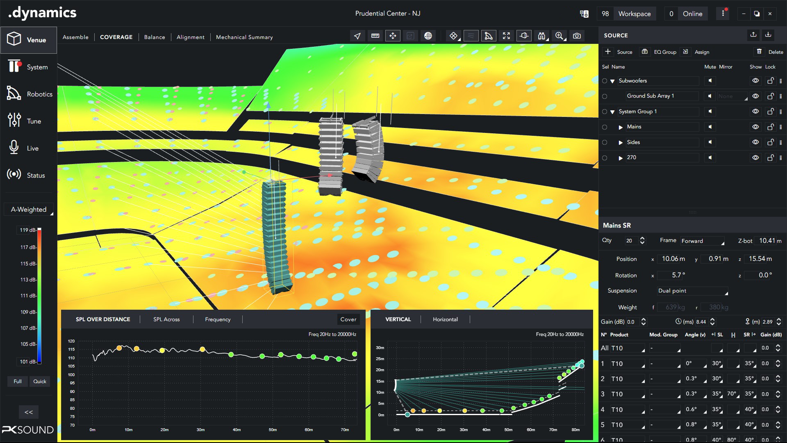Open the SPL Across tab

tap(166, 319)
